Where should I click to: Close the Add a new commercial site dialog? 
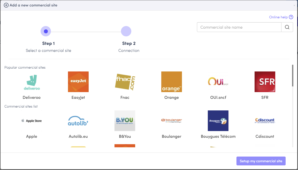tap(294, 5)
